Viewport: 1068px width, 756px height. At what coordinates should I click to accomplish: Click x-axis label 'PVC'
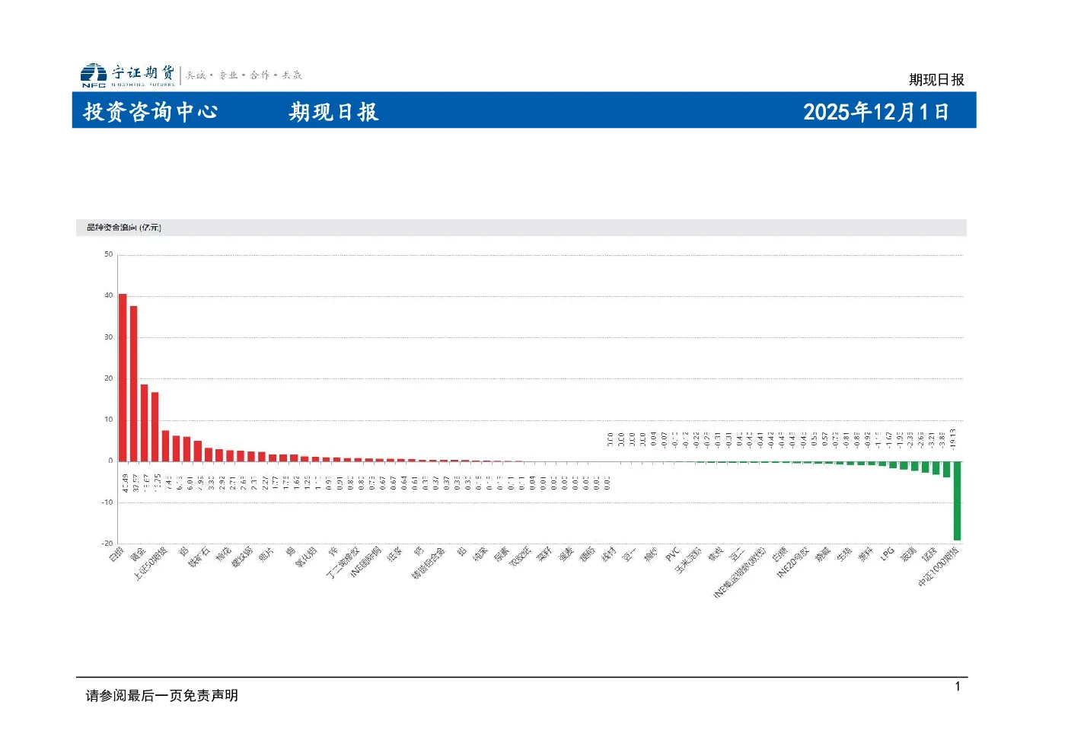[x=672, y=553]
